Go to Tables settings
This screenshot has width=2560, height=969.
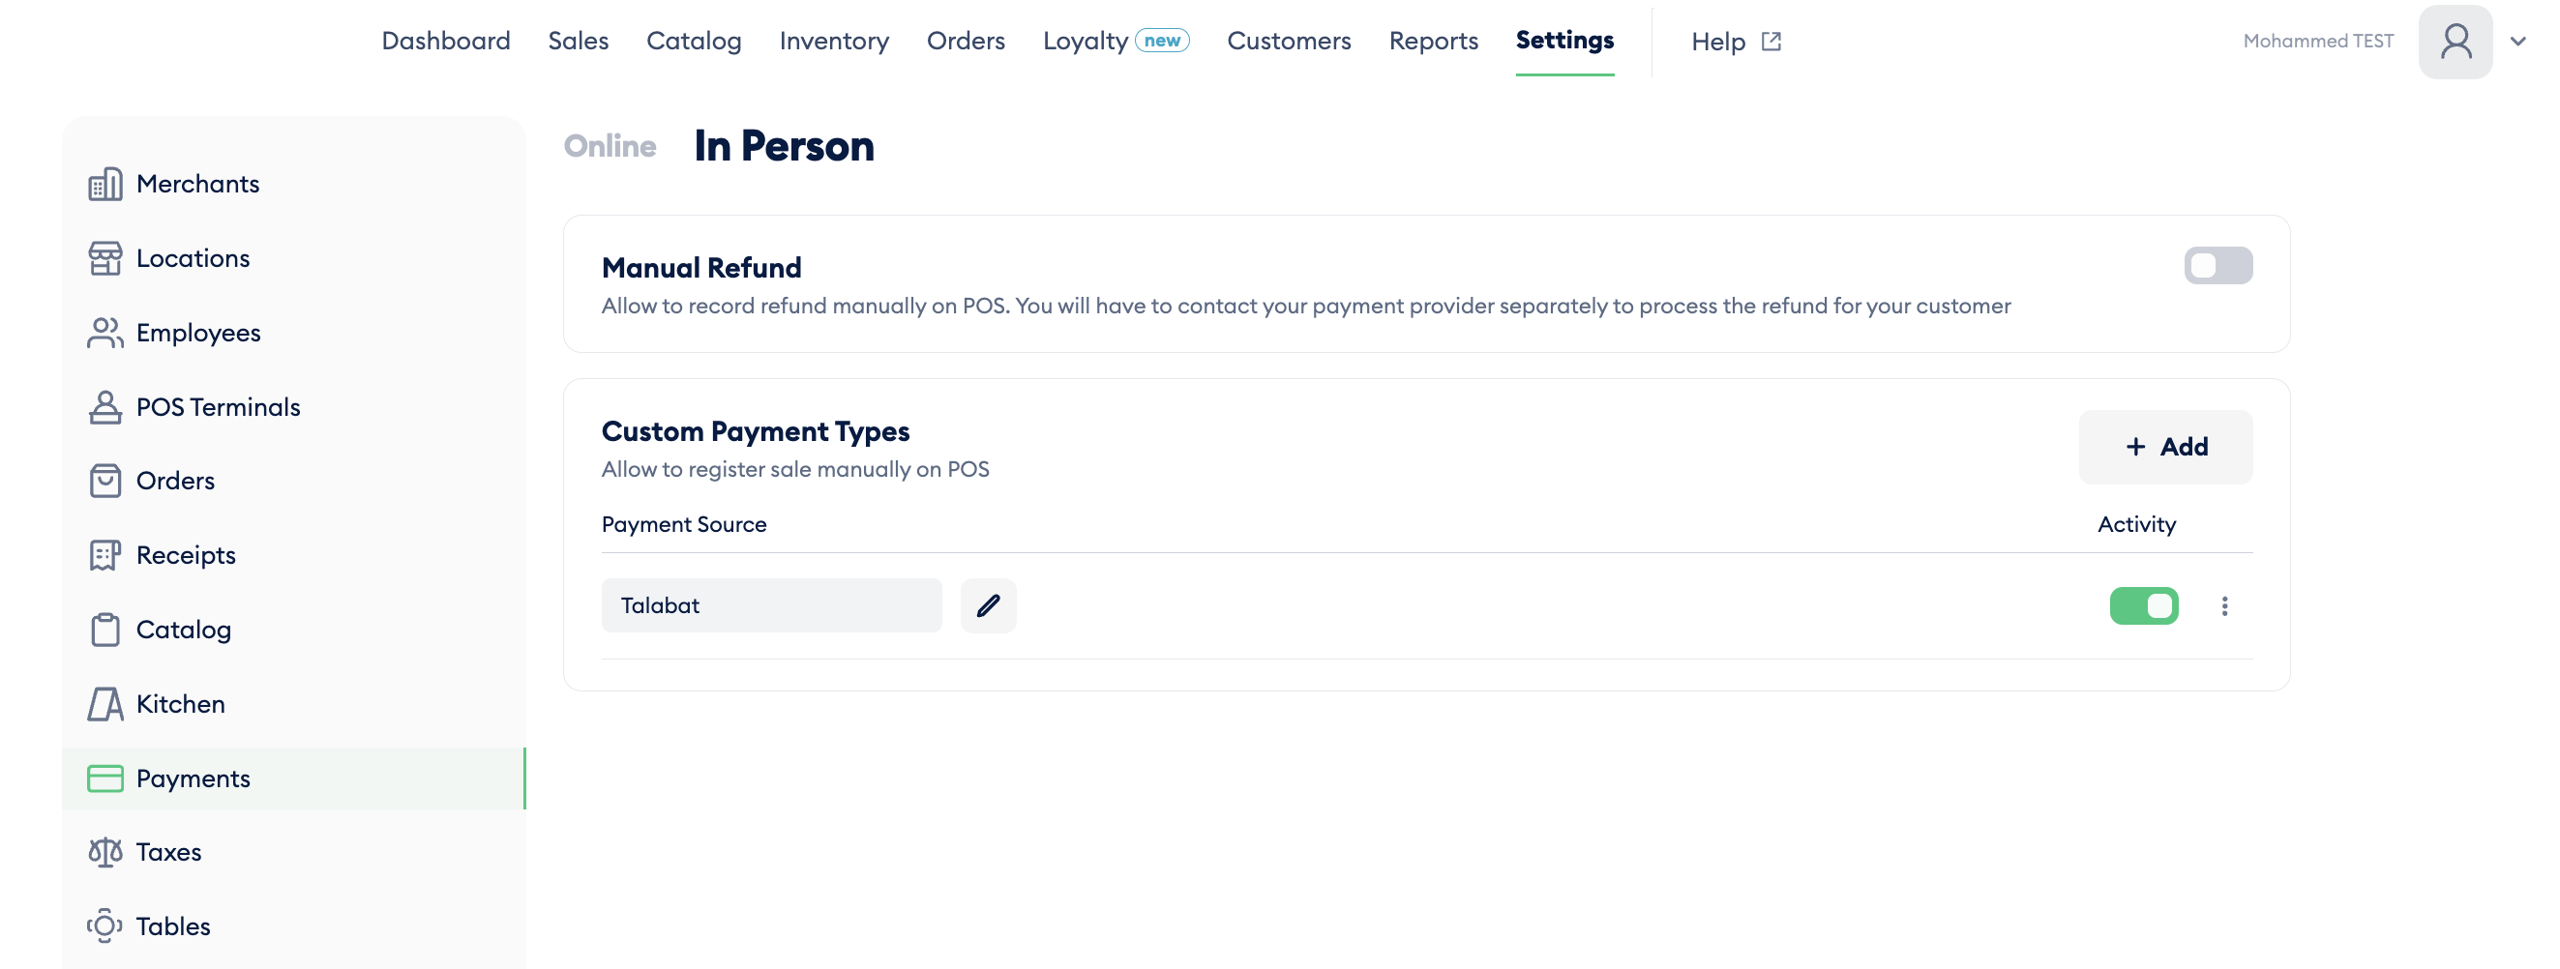[x=173, y=926]
